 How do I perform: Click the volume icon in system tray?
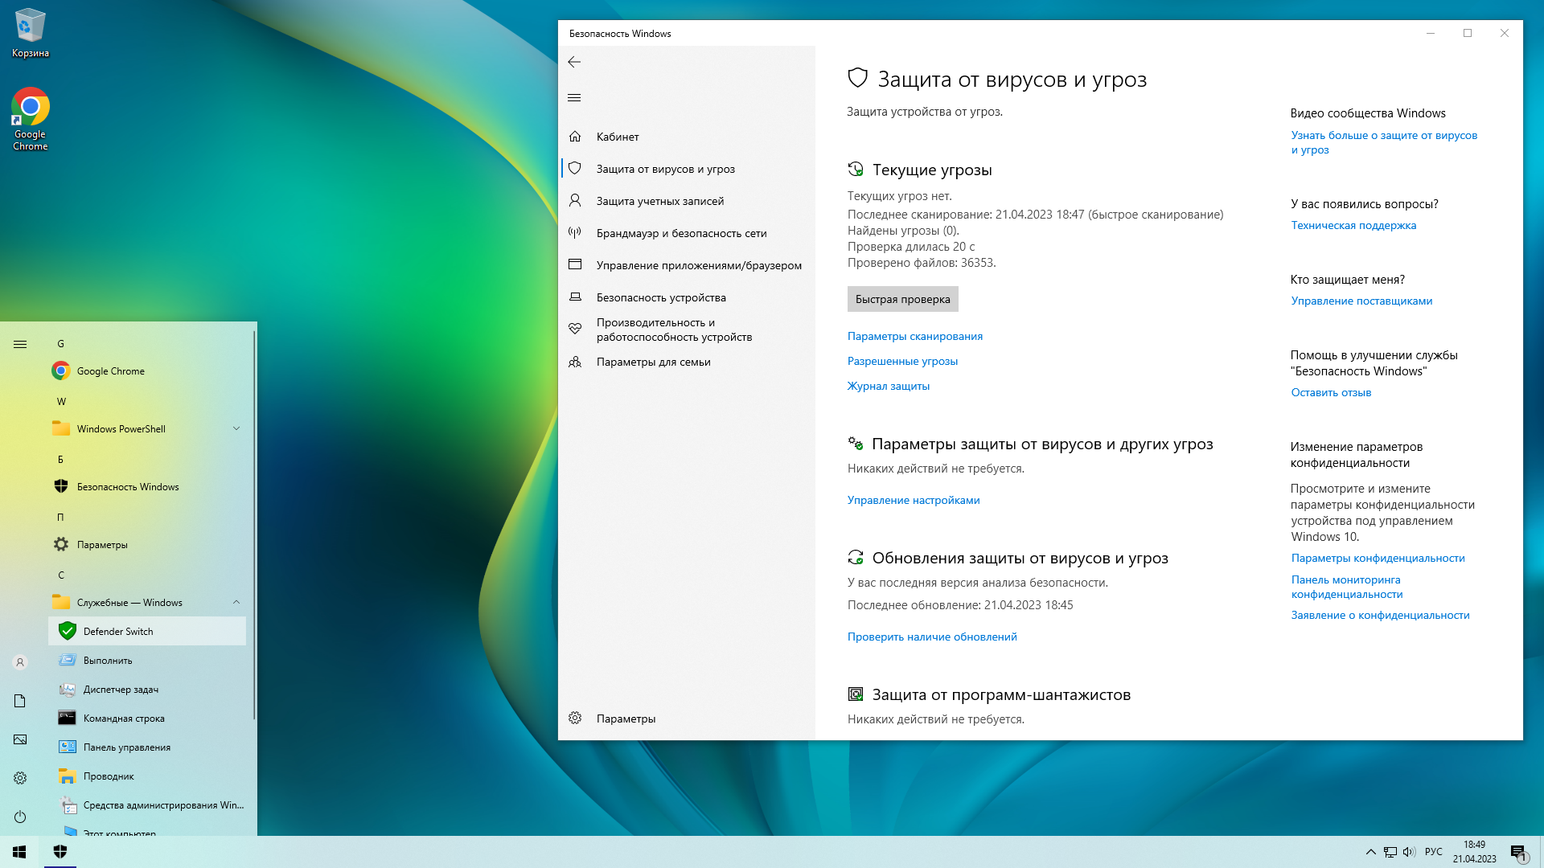click(x=1409, y=852)
